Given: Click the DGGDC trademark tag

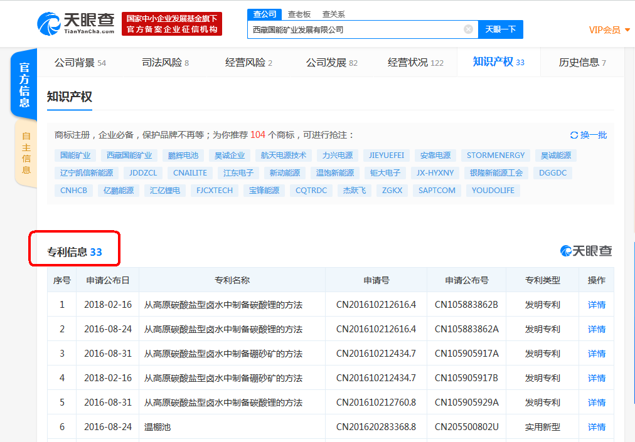Looking at the screenshot, I should (553, 173).
